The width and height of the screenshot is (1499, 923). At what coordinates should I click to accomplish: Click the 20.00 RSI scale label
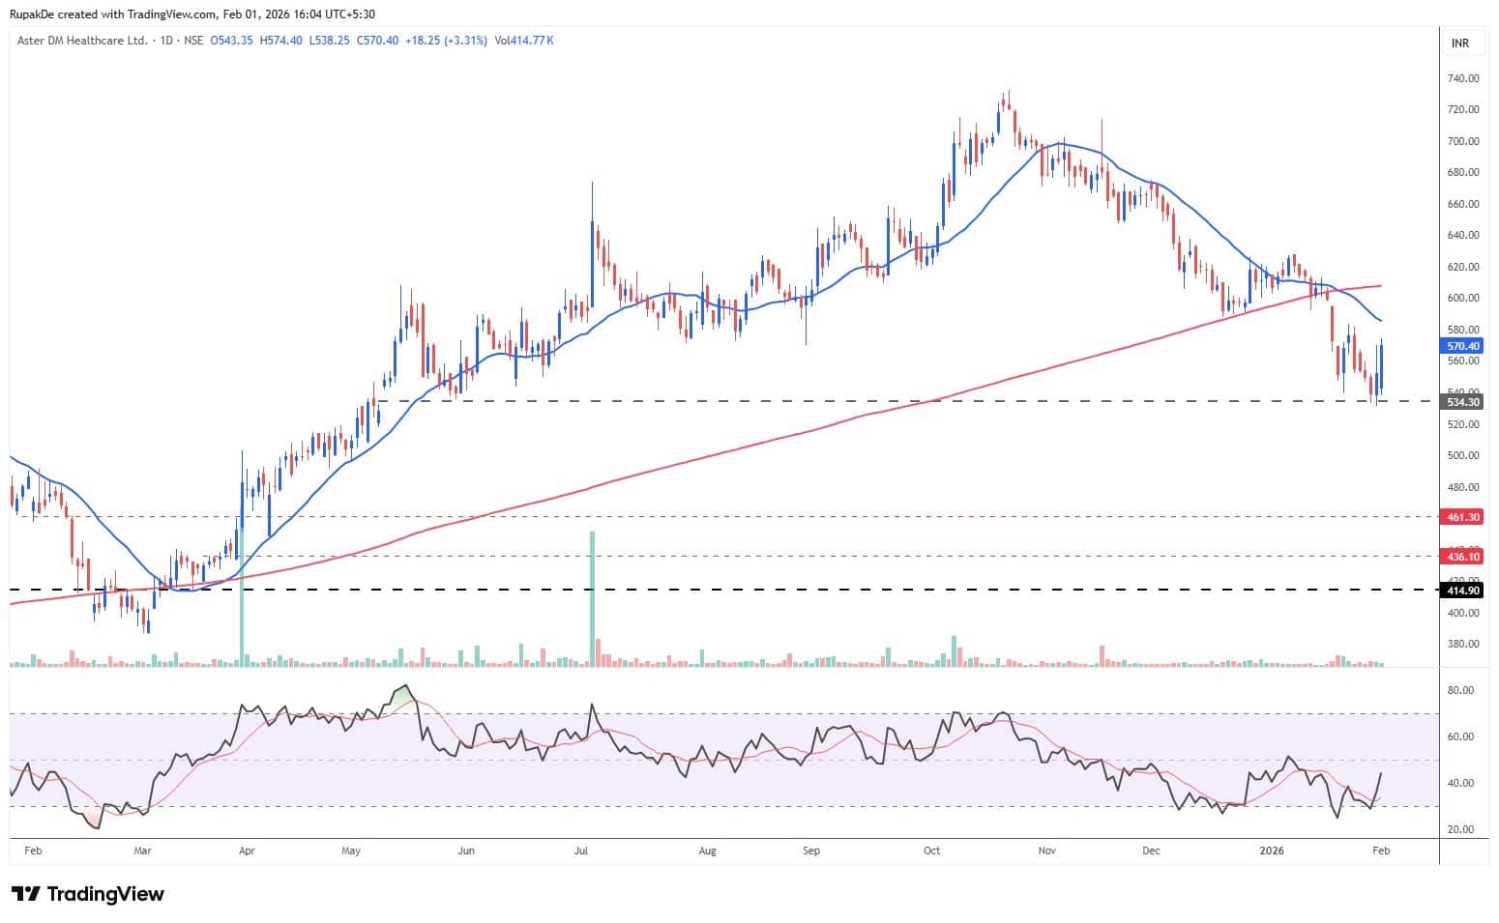pyautogui.click(x=1460, y=830)
